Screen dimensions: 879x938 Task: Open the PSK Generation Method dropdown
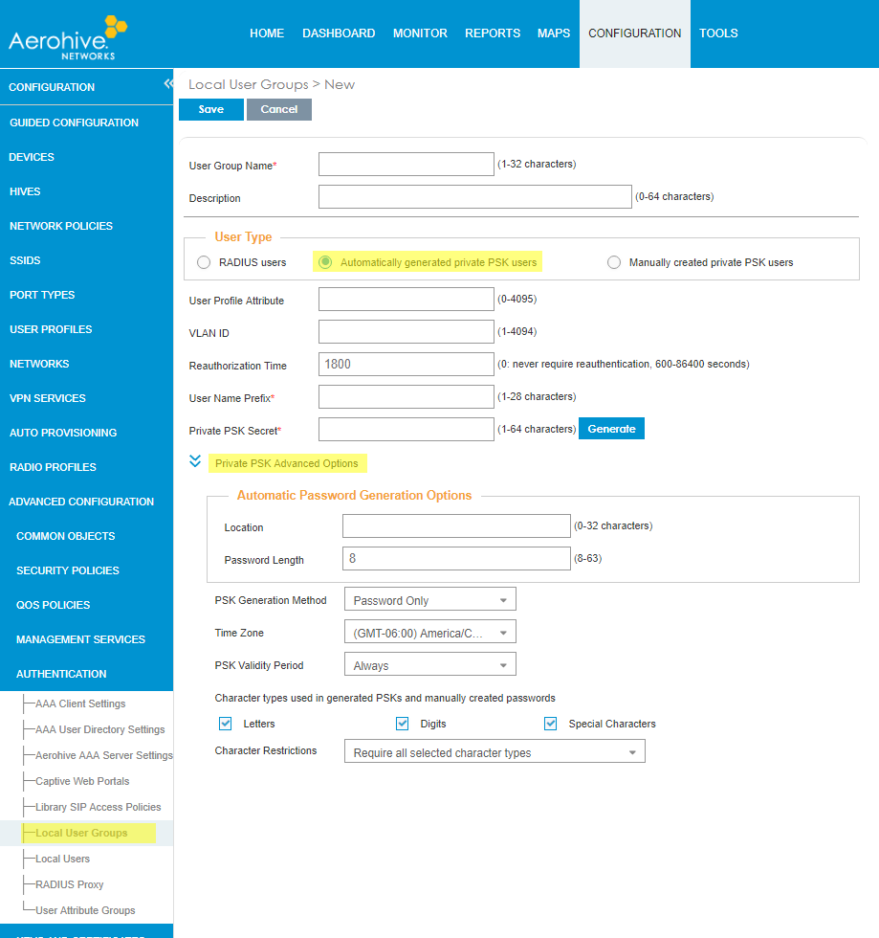click(429, 600)
